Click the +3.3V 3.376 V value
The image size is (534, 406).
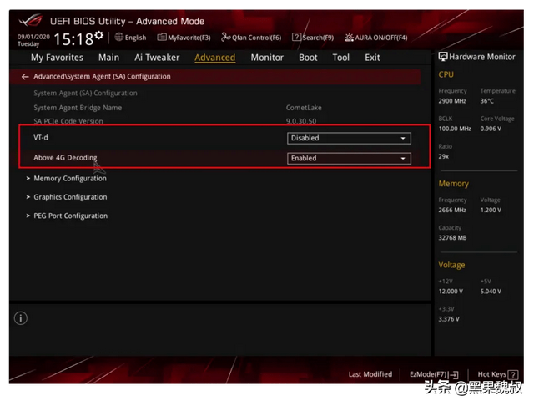click(x=449, y=319)
